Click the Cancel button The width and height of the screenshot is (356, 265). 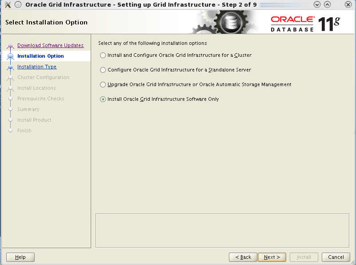[x=336, y=257]
